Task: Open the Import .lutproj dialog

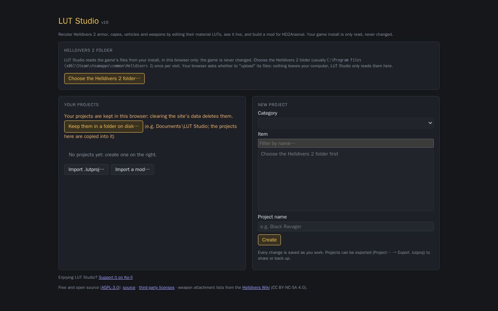Action: tap(86, 169)
